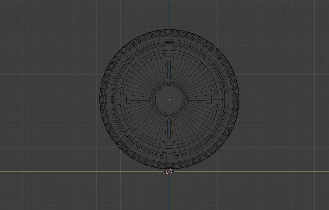
Task: Click the orange origin dot at wheel center
Action: [x=169, y=99]
